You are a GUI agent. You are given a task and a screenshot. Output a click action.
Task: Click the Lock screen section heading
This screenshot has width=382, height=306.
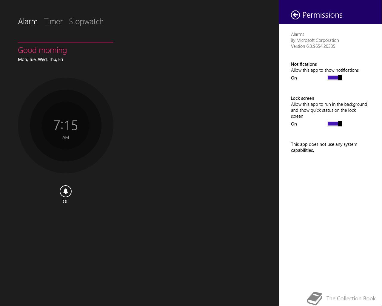pyautogui.click(x=302, y=98)
